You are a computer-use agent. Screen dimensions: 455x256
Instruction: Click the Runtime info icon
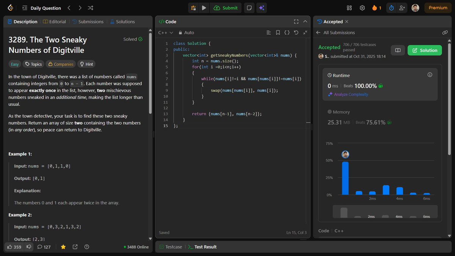tap(430, 75)
